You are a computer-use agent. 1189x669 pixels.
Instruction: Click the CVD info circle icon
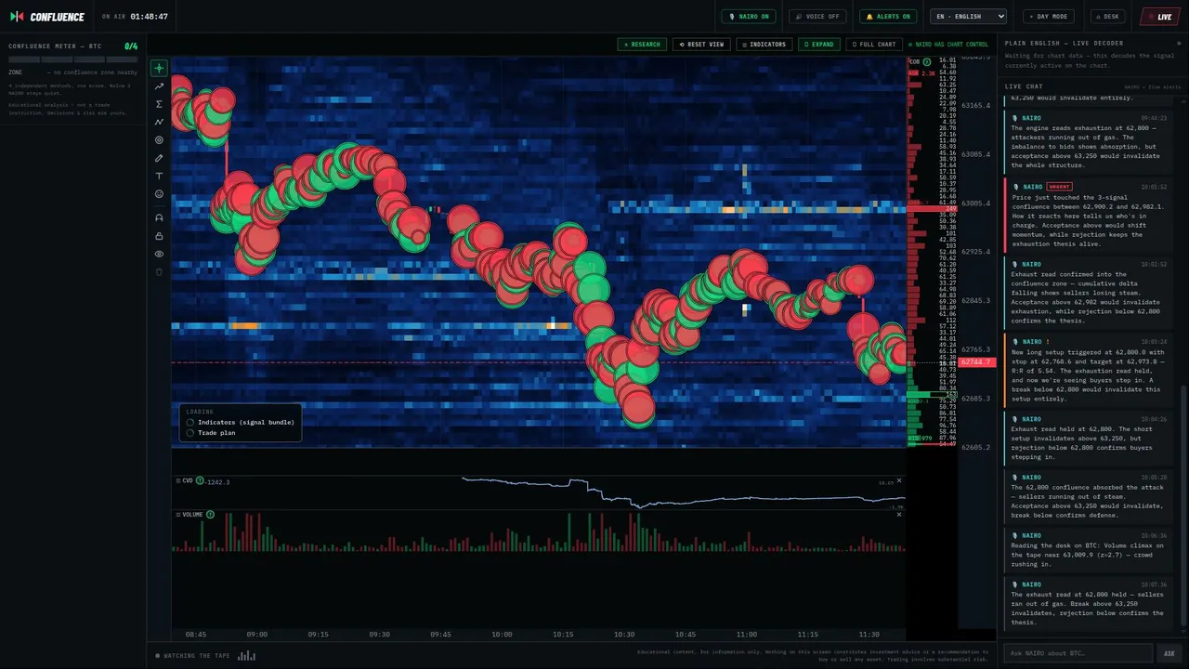200,481
